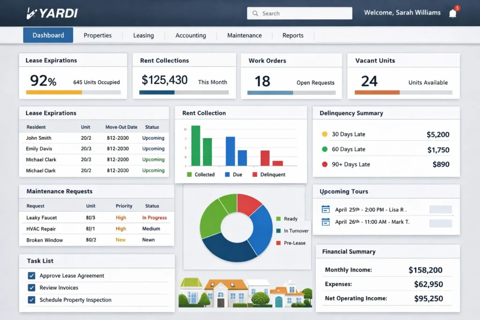Open the Reports tab

click(x=293, y=35)
